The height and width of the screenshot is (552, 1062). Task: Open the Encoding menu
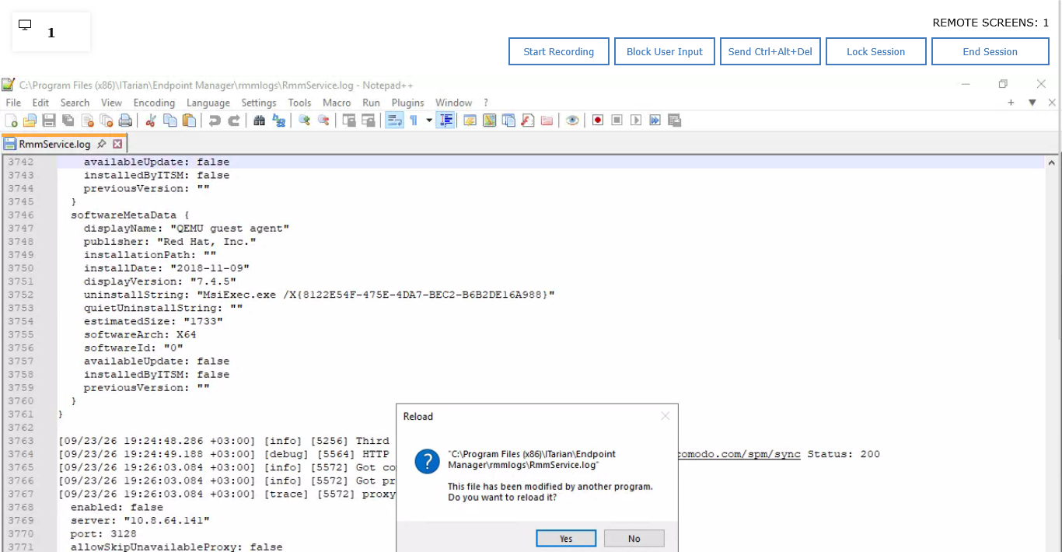[154, 103]
